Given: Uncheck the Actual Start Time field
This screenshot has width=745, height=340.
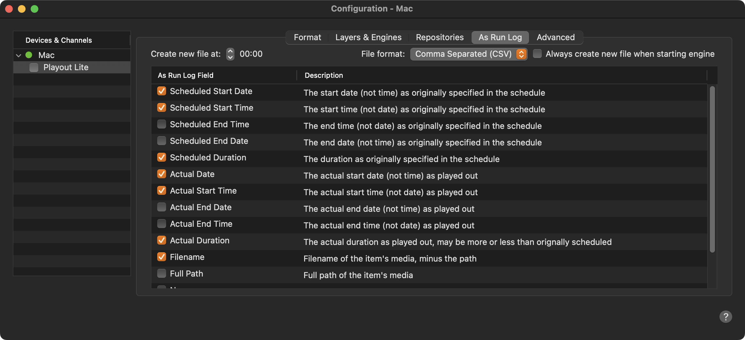Looking at the screenshot, I should click(x=162, y=190).
